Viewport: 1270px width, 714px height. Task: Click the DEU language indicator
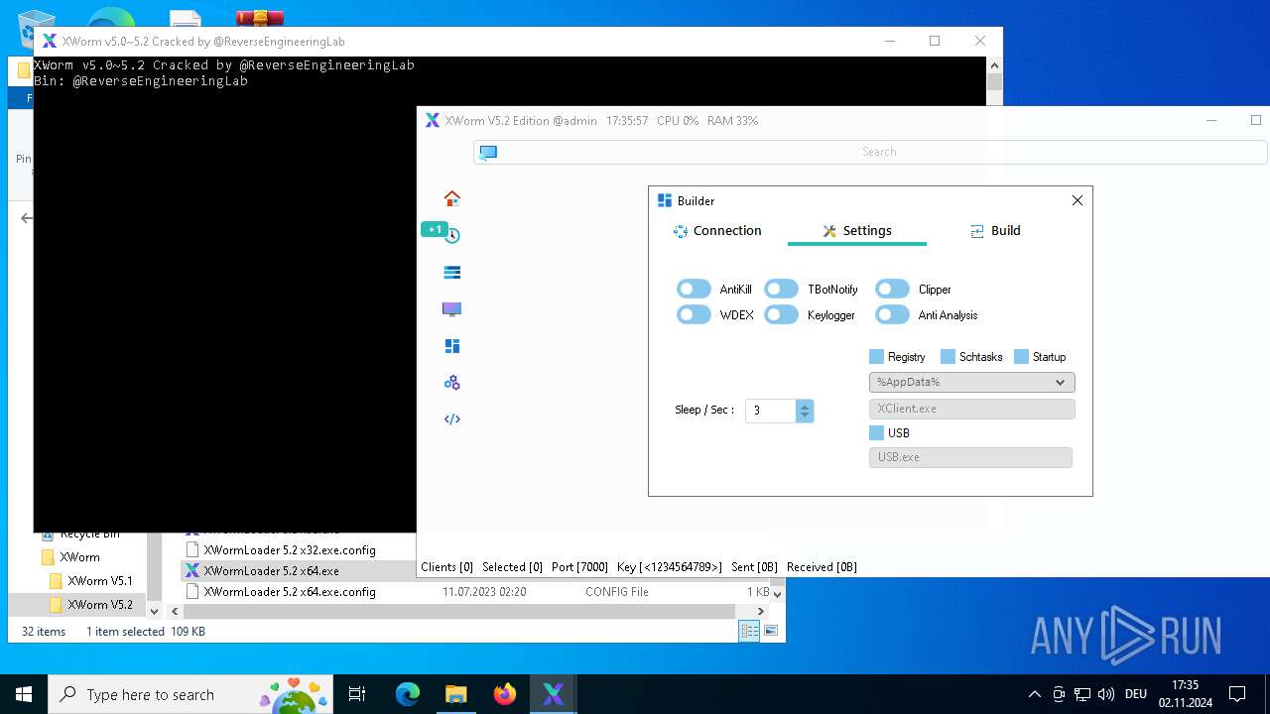(x=1136, y=694)
